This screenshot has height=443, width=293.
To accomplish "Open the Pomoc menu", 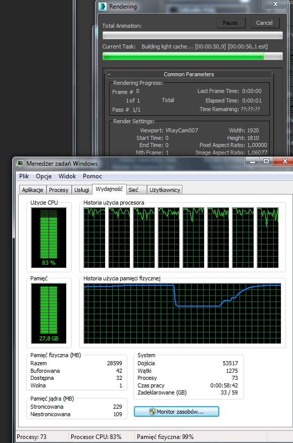I will (92, 176).
